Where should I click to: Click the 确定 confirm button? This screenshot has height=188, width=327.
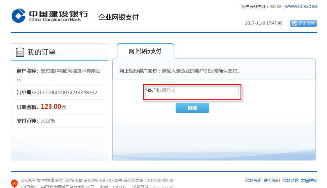coord(192,108)
